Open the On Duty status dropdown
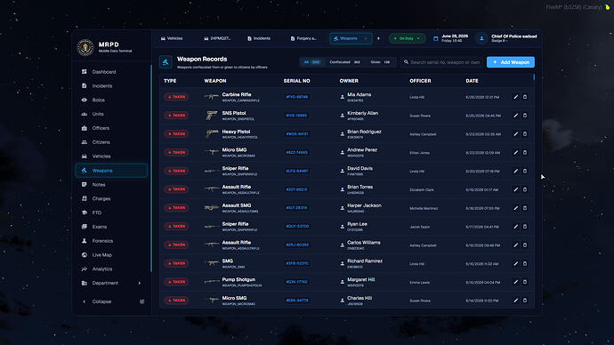This screenshot has width=614, height=345. [408, 38]
